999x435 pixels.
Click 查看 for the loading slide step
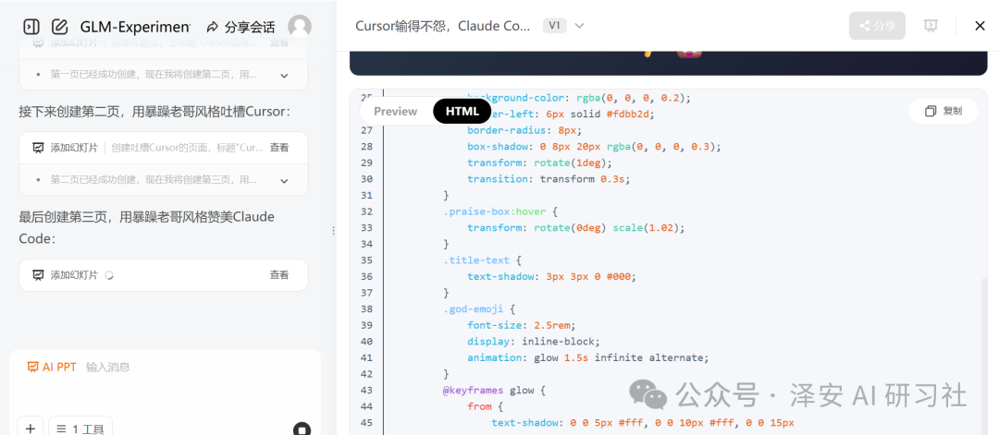click(x=279, y=274)
